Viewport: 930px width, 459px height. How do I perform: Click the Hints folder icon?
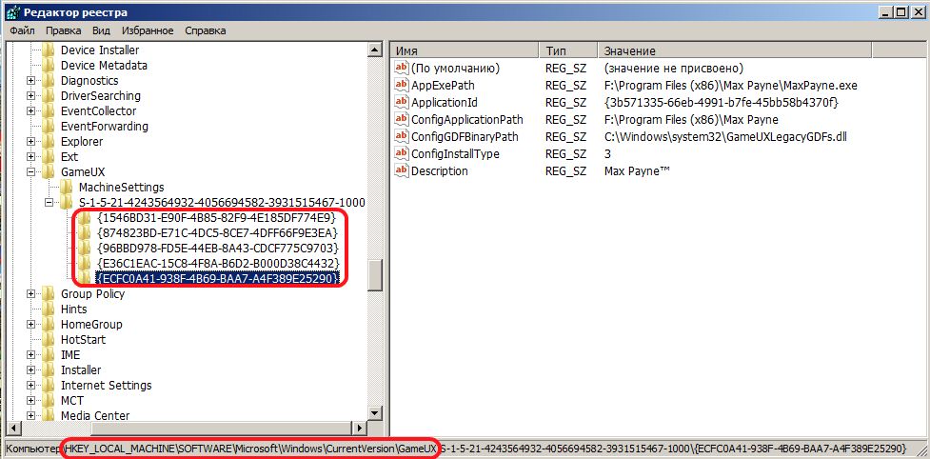pos(49,309)
